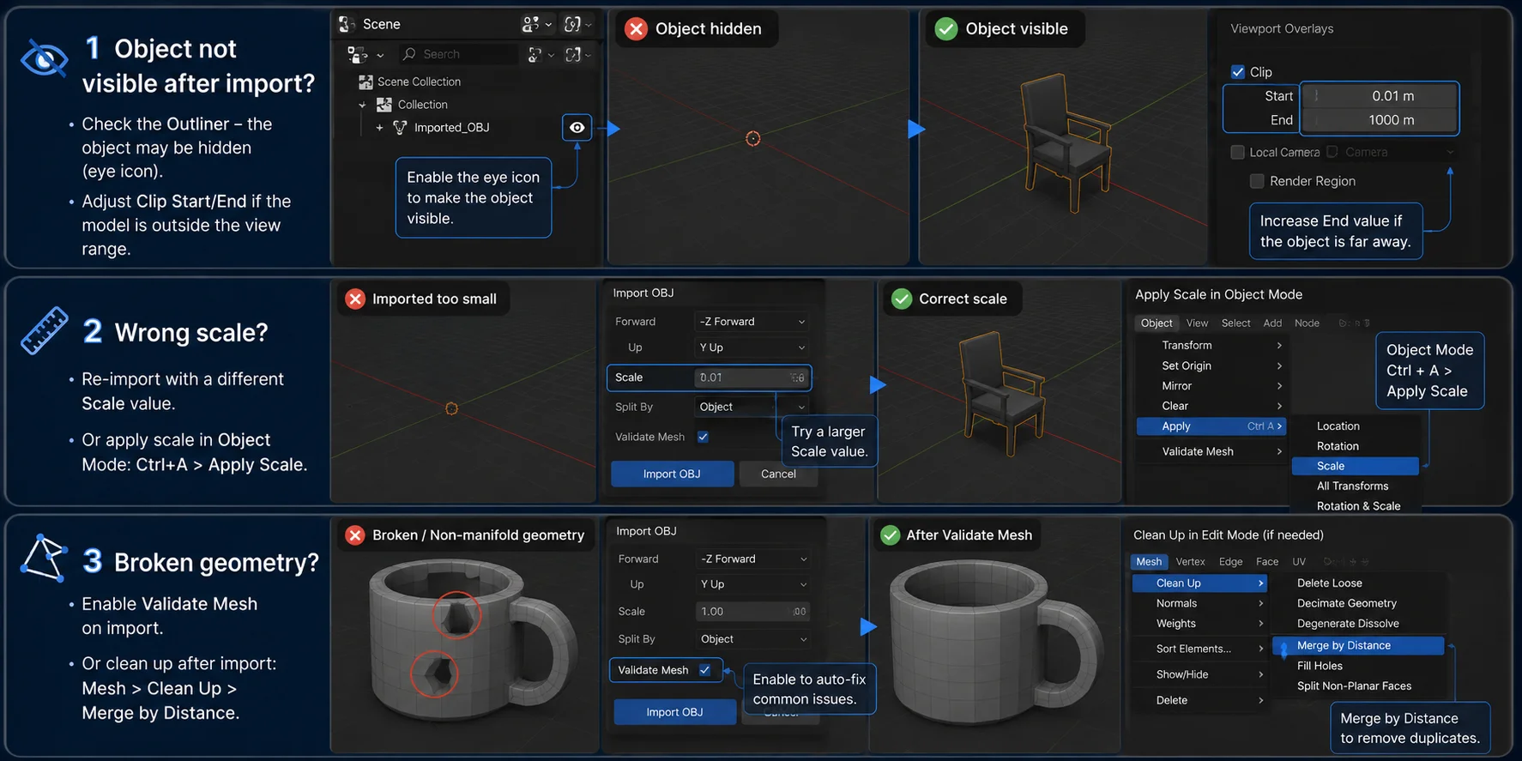
Task: Click the ruler icon beside Wrong scale heading
Action: click(45, 330)
